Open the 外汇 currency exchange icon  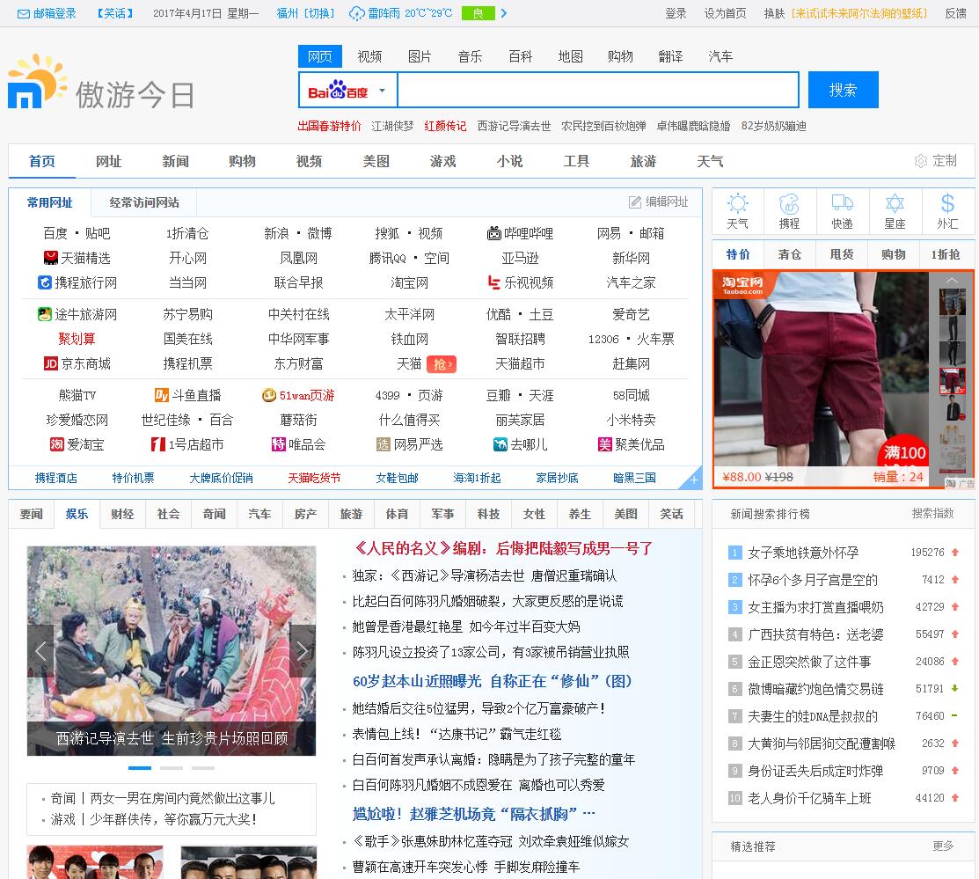click(947, 204)
